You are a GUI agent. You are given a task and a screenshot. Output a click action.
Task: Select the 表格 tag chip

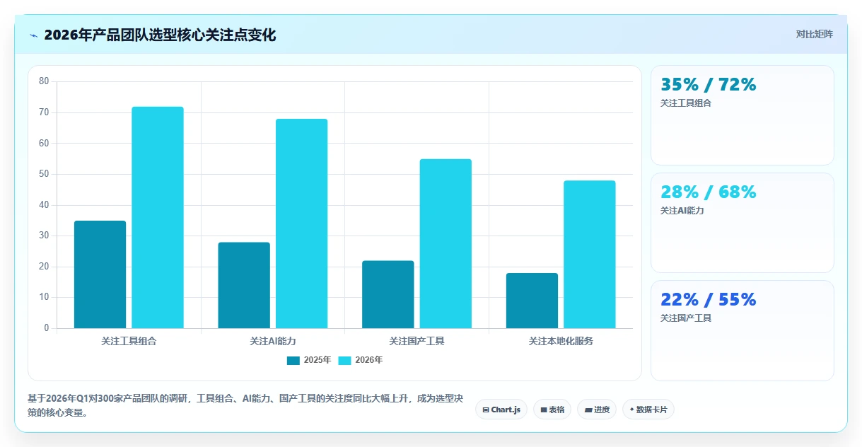[x=552, y=410]
